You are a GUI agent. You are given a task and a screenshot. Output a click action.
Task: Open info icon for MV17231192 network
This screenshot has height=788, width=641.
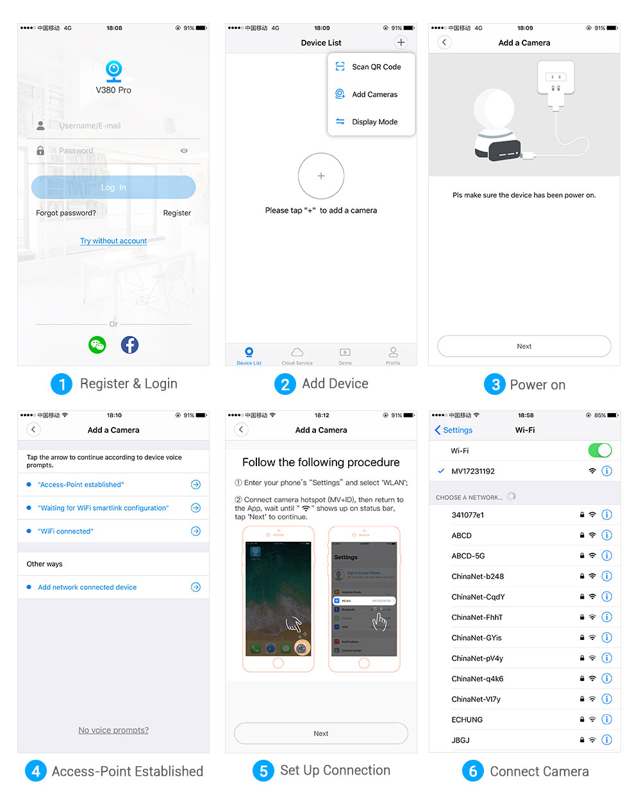607,471
